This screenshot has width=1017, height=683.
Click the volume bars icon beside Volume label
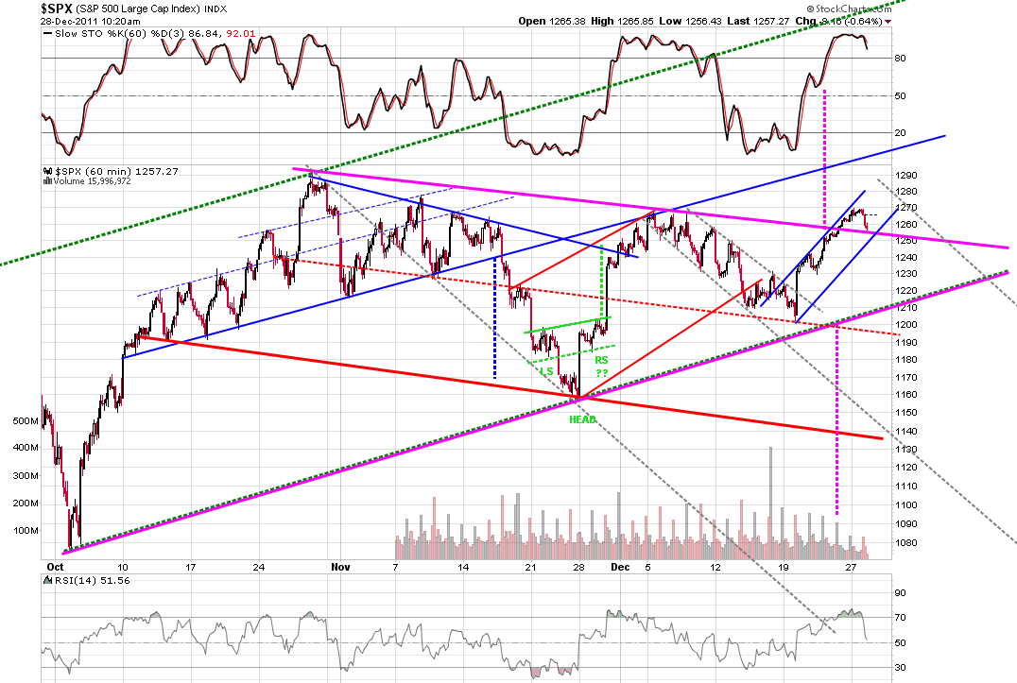pos(47,181)
